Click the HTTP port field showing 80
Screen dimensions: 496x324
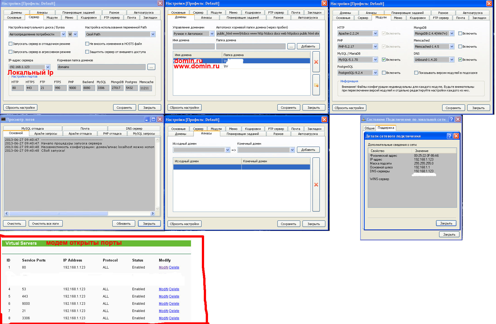click(17, 88)
